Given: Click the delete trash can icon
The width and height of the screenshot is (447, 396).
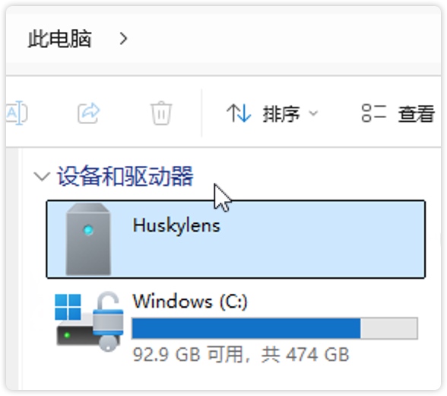Looking at the screenshot, I should 161,113.
